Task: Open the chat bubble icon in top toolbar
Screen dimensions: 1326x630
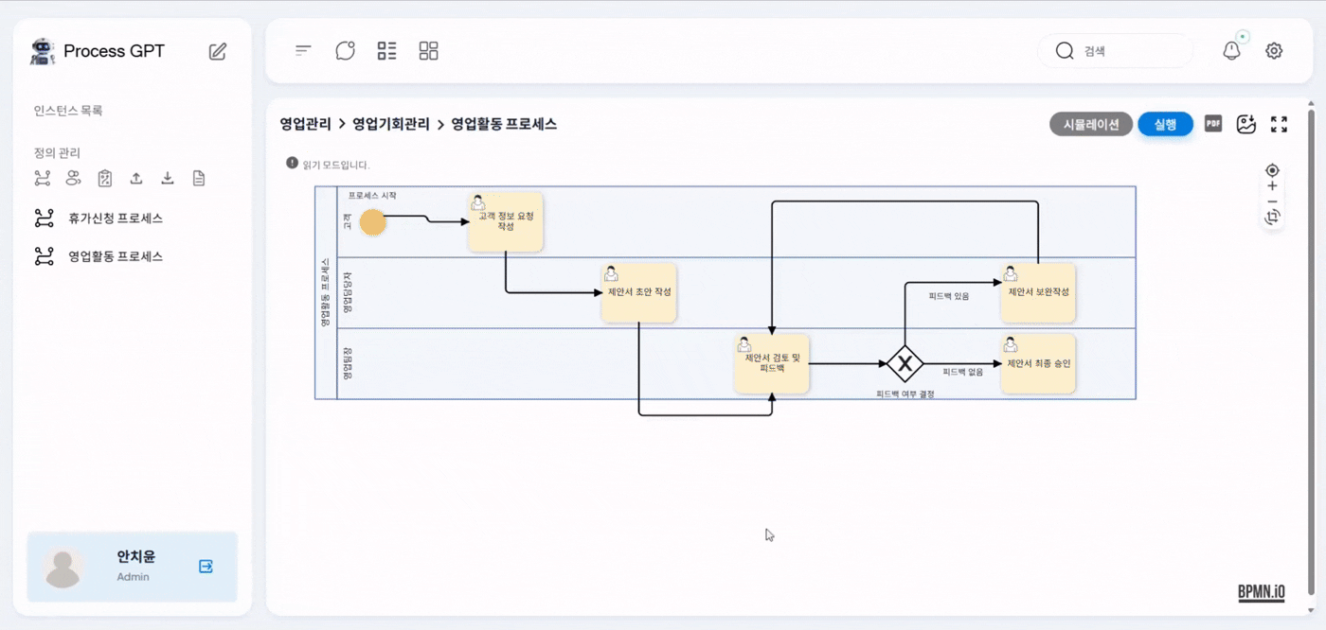Action: (x=345, y=51)
